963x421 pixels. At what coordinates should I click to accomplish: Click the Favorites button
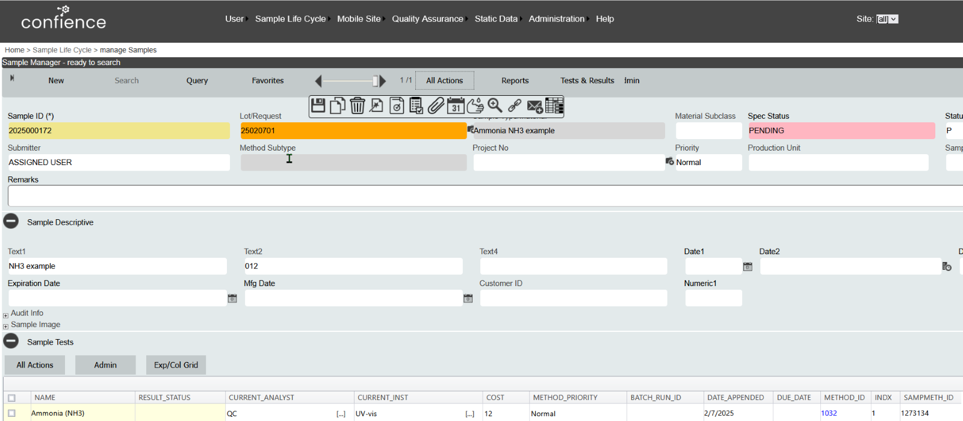point(268,81)
